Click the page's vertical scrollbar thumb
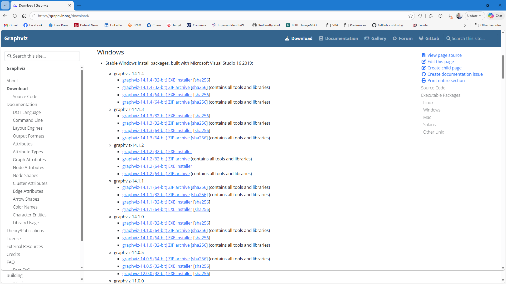 point(503,67)
